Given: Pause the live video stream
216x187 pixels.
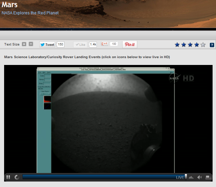Looking at the screenshot, I should [8, 177].
